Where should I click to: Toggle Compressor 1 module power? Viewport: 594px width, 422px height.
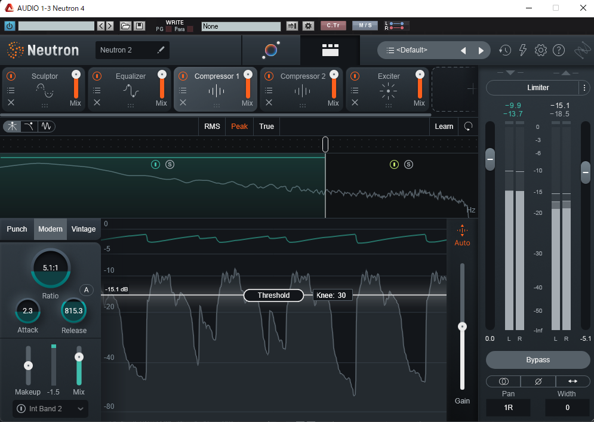183,76
